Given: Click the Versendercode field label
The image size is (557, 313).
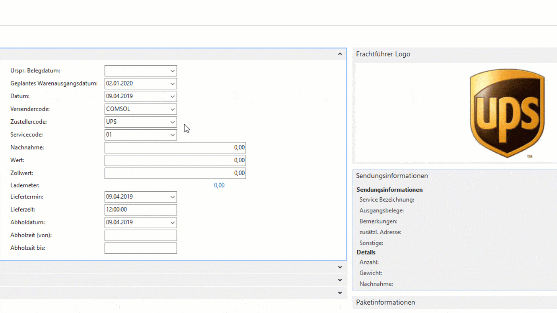Looking at the screenshot, I should [30, 109].
